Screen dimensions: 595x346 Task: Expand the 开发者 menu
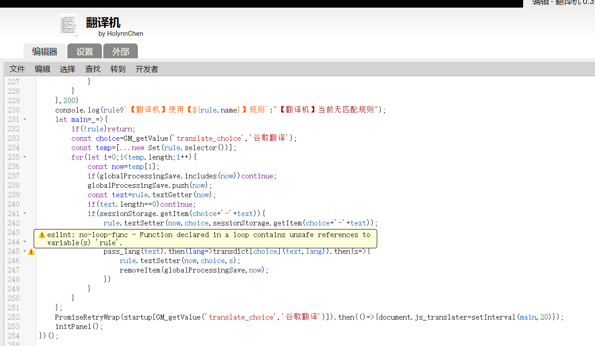(147, 69)
